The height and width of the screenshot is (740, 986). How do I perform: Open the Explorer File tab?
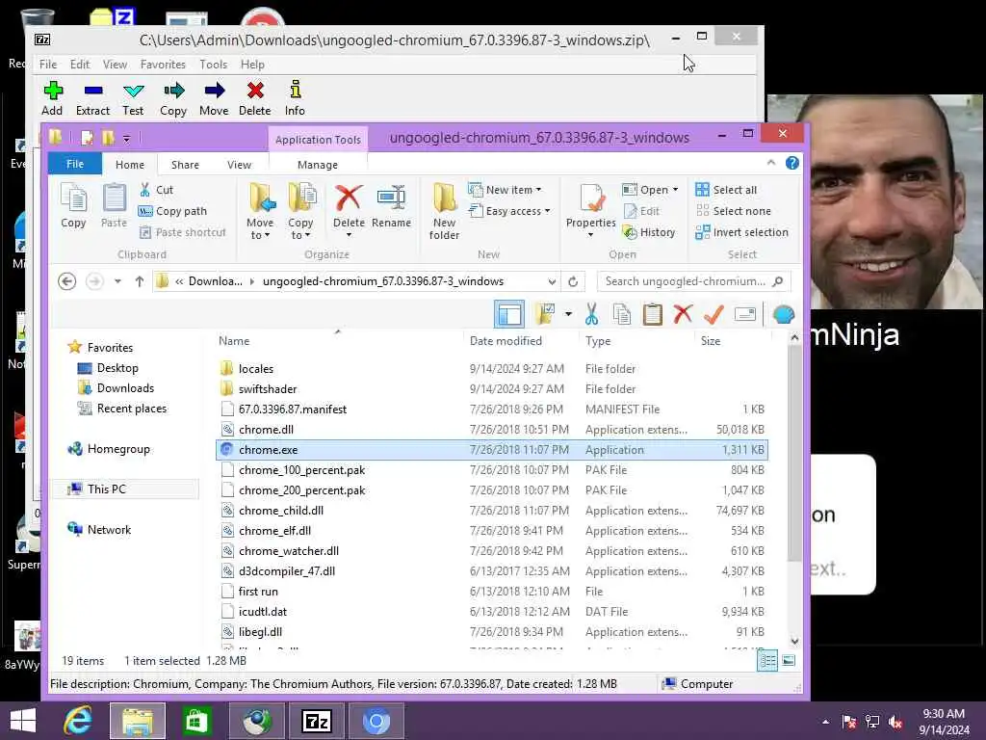pos(75,164)
